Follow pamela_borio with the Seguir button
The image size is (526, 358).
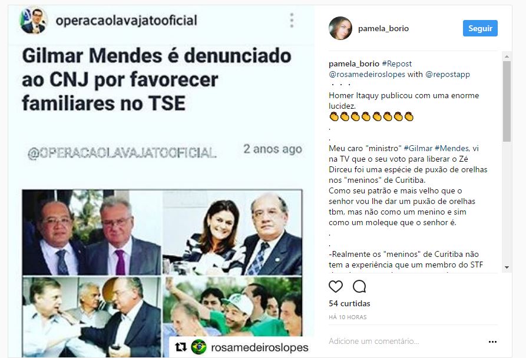(480, 28)
